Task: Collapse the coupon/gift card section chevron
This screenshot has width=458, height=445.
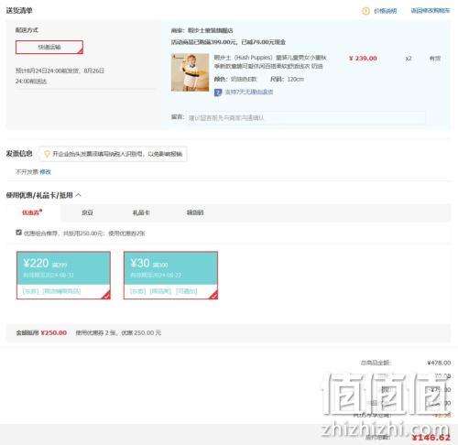Action: 78,195
